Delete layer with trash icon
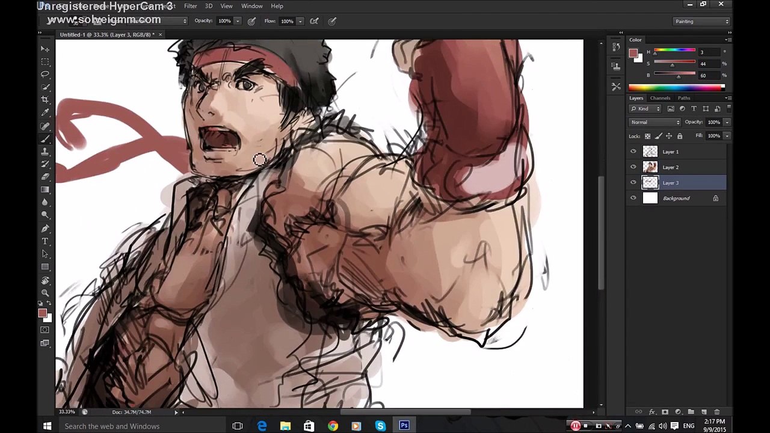 pyautogui.click(x=716, y=412)
